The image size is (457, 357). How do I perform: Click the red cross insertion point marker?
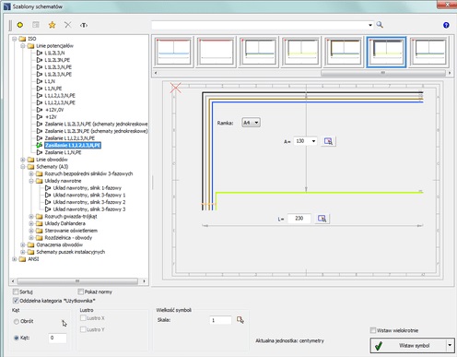[x=176, y=88]
